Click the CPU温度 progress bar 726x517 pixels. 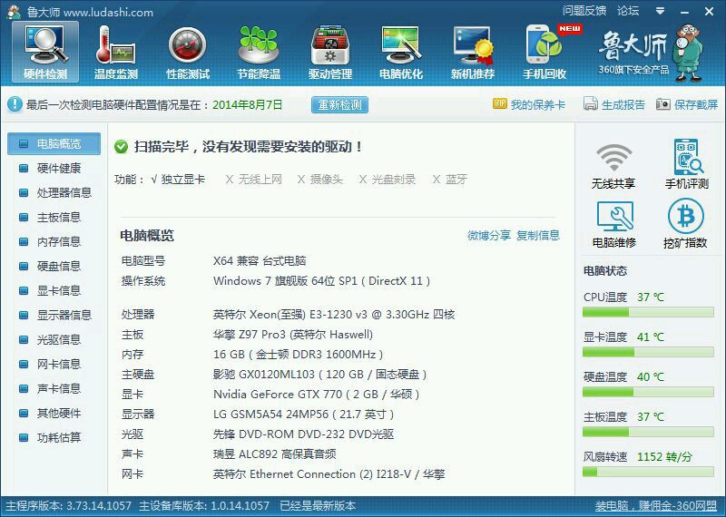[648, 313]
